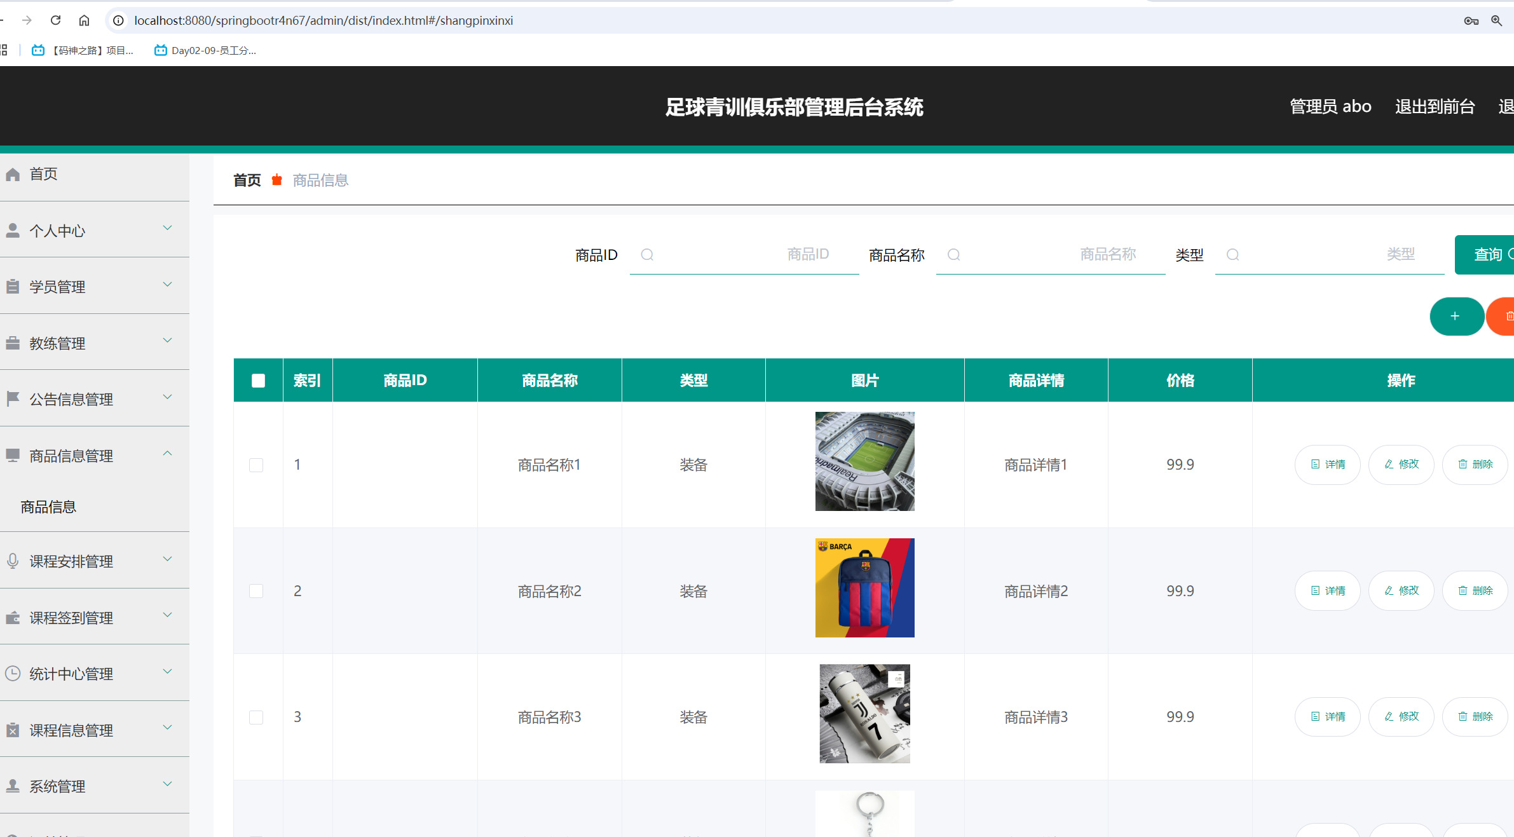Check the row checkbox for 商品名称2
The width and height of the screenshot is (1514, 837).
click(x=257, y=590)
